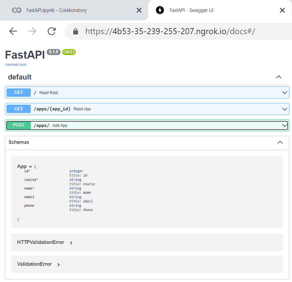Viewport: 292px width, 282px height.
Task: Click the id field in App schema
Action: click(x=27, y=171)
